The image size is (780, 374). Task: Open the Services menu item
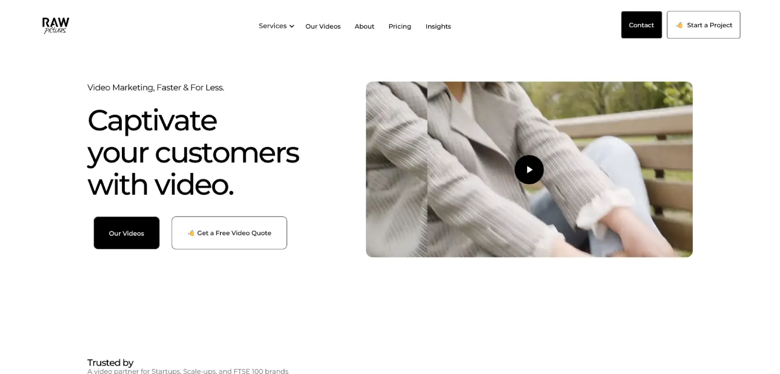click(x=273, y=26)
